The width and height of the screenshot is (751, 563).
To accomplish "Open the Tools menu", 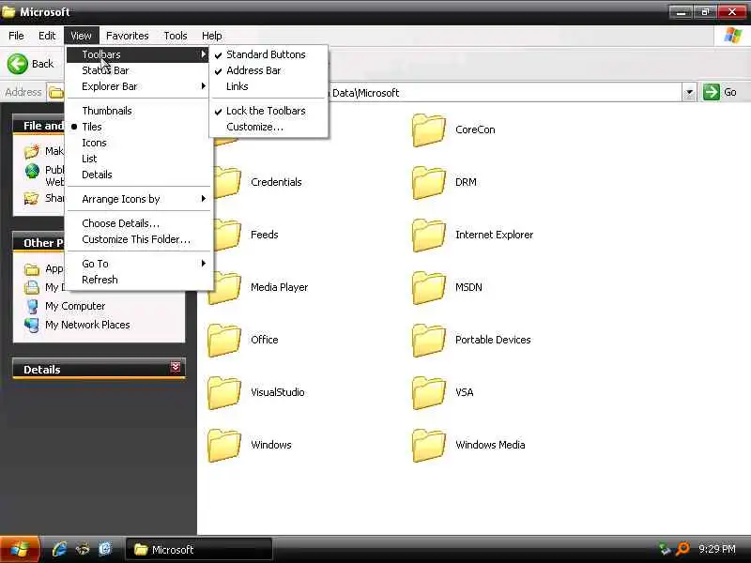I will point(176,36).
